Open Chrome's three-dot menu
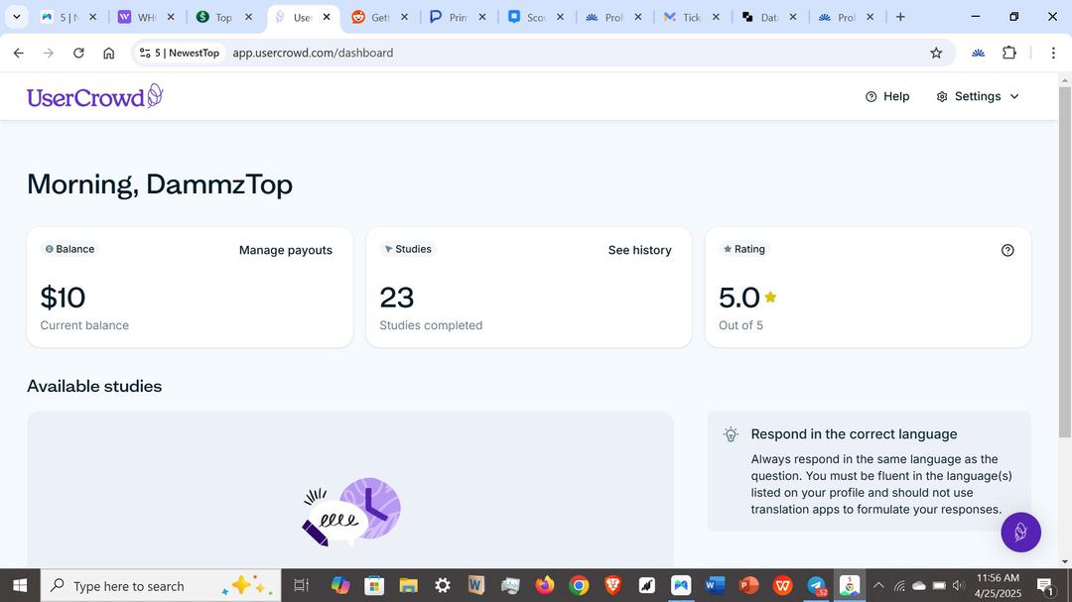This screenshot has height=602, width=1072. click(x=1053, y=53)
